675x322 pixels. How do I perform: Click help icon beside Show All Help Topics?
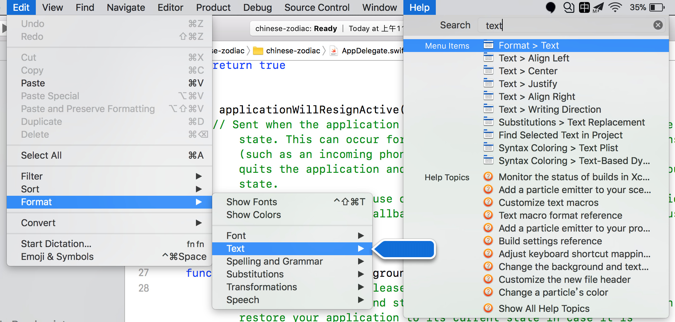pyautogui.click(x=488, y=308)
